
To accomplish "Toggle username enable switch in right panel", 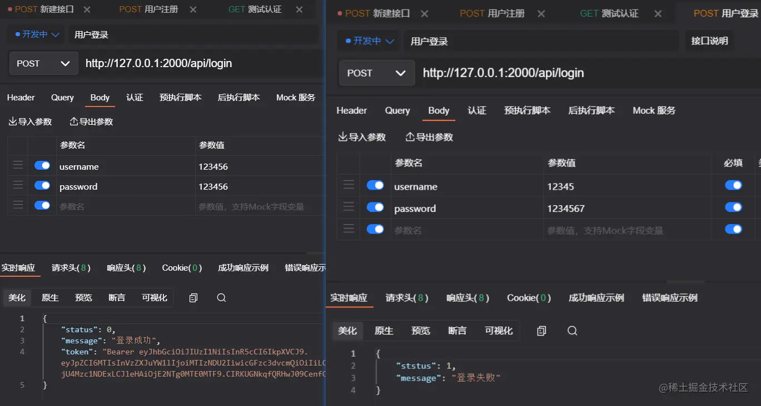I will click(x=375, y=185).
